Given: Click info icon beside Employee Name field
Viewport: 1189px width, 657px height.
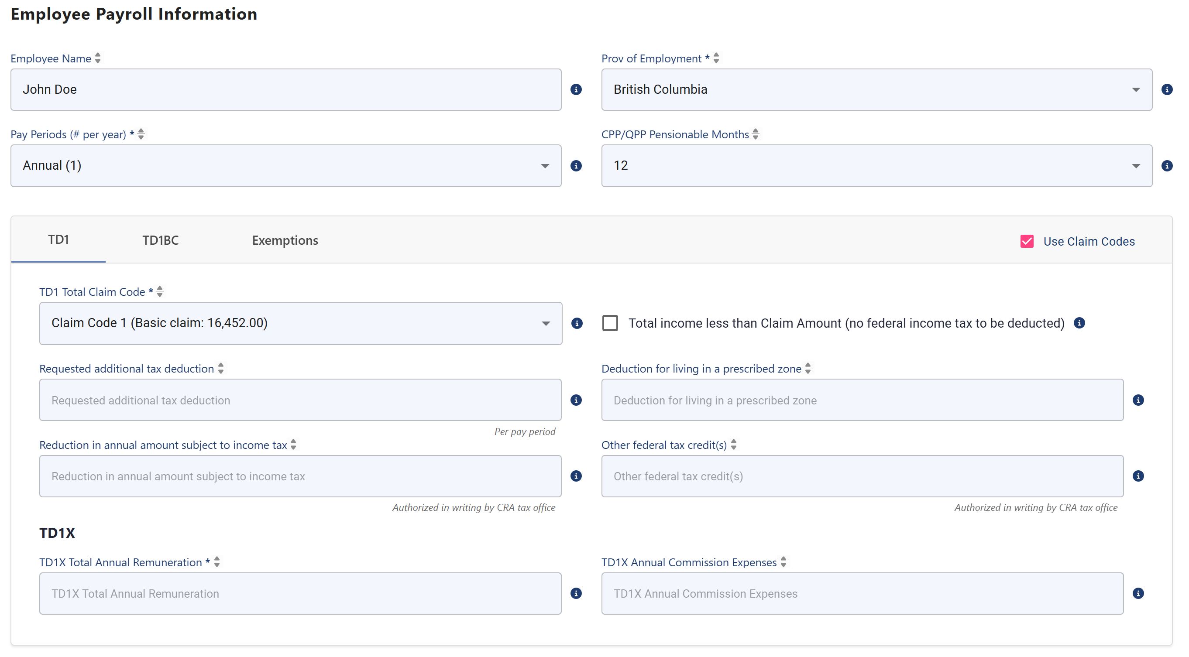Looking at the screenshot, I should coord(576,89).
